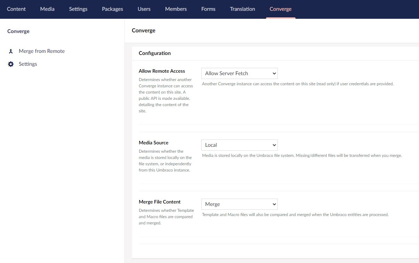The height and width of the screenshot is (263, 419).
Task: Click the Settings gear icon in sidebar
Action: click(x=11, y=64)
